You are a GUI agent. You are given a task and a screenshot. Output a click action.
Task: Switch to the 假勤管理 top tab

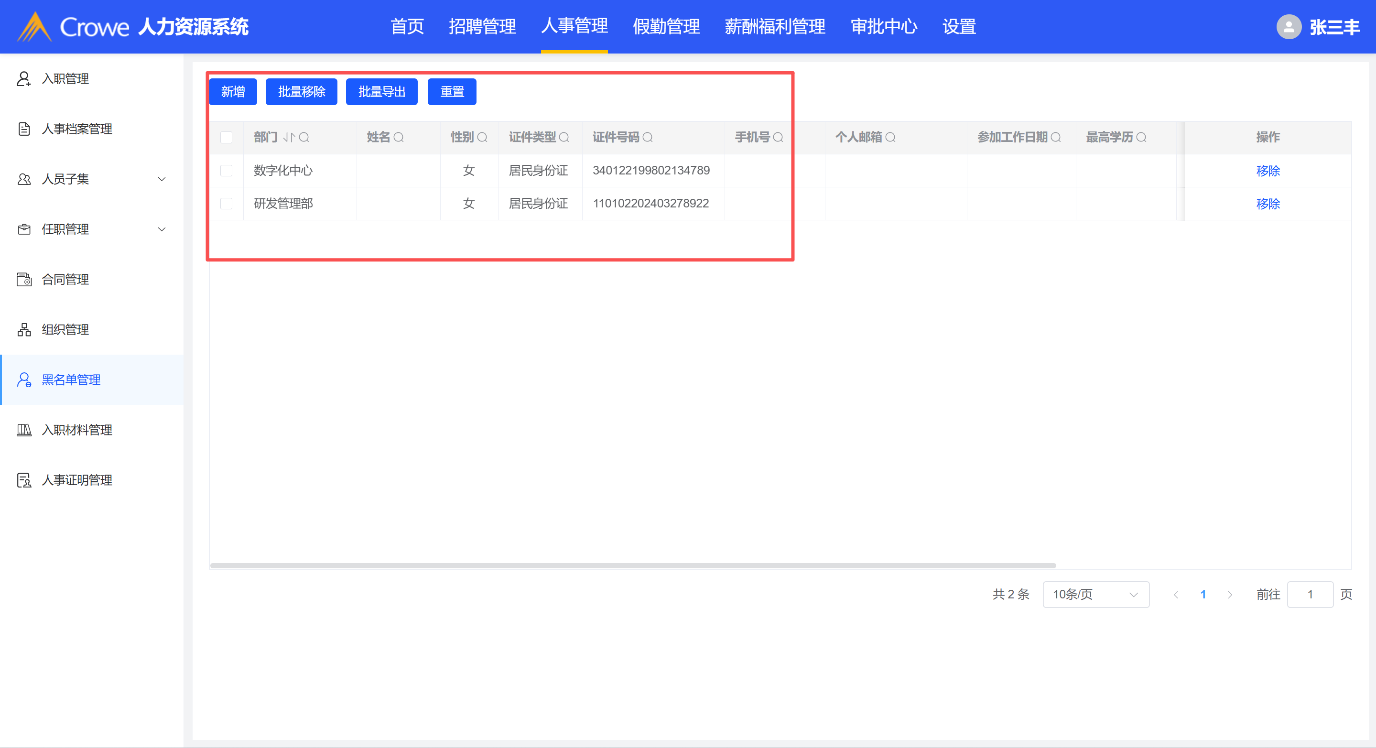pyautogui.click(x=666, y=27)
